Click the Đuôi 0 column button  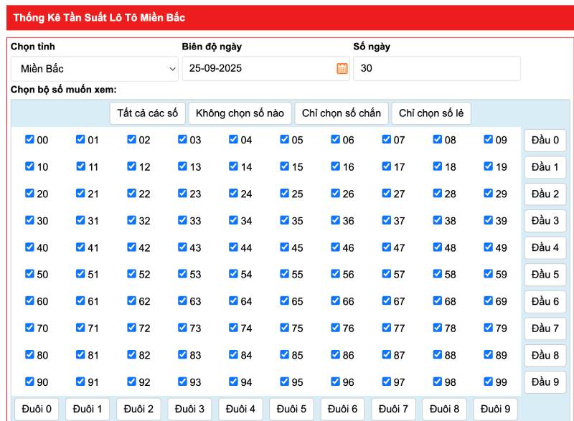click(37, 410)
